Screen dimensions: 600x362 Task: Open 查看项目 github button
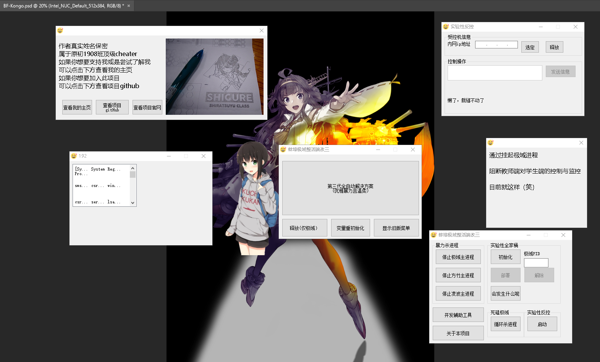[112, 108]
